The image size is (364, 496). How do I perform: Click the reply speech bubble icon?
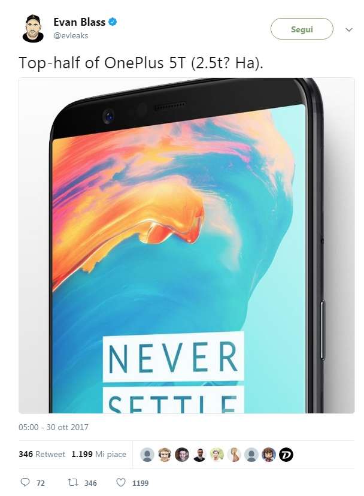[25, 482]
